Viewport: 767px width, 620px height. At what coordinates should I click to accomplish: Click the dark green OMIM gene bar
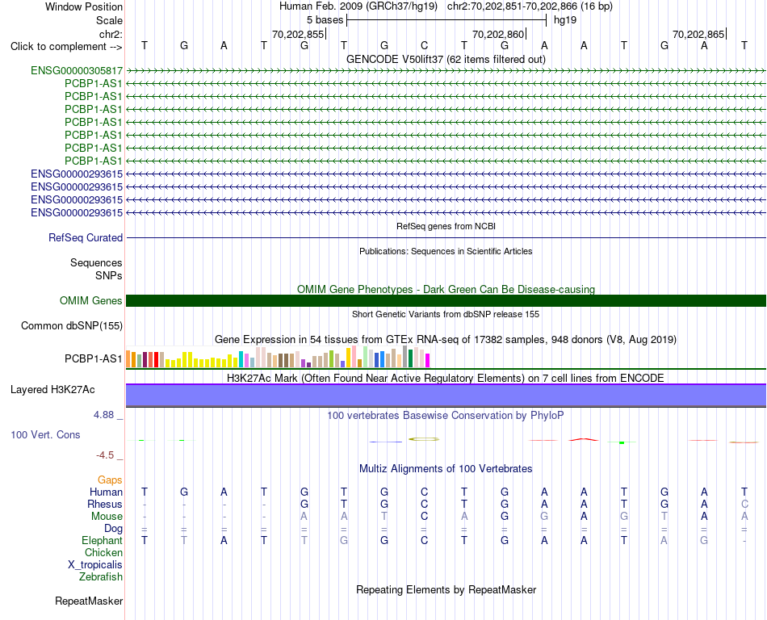(x=446, y=300)
